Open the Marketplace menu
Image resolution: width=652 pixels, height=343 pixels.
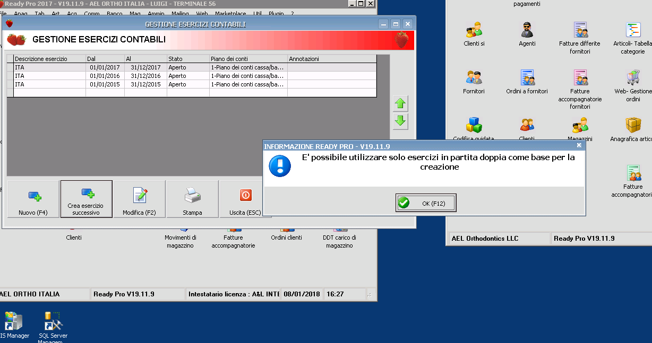[x=231, y=14]
